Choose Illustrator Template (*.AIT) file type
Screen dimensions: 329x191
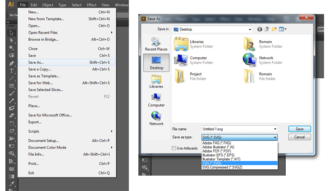[239, 159]
